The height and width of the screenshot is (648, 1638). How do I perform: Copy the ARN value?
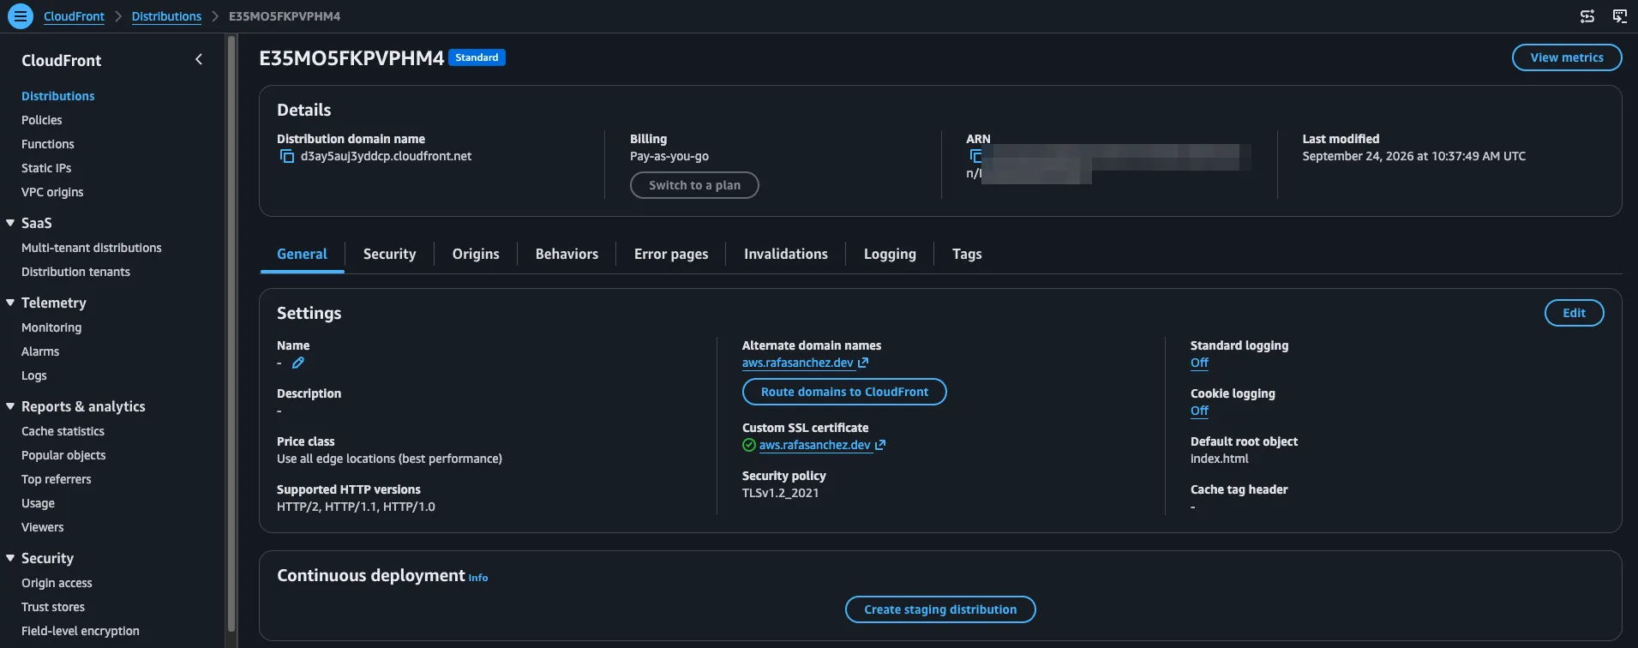(x=975, y=156)
